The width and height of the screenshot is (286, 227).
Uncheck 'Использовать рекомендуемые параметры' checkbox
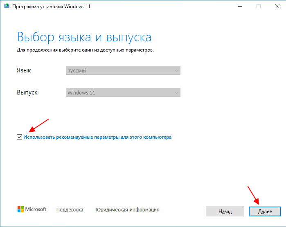[x=19, y=137]
